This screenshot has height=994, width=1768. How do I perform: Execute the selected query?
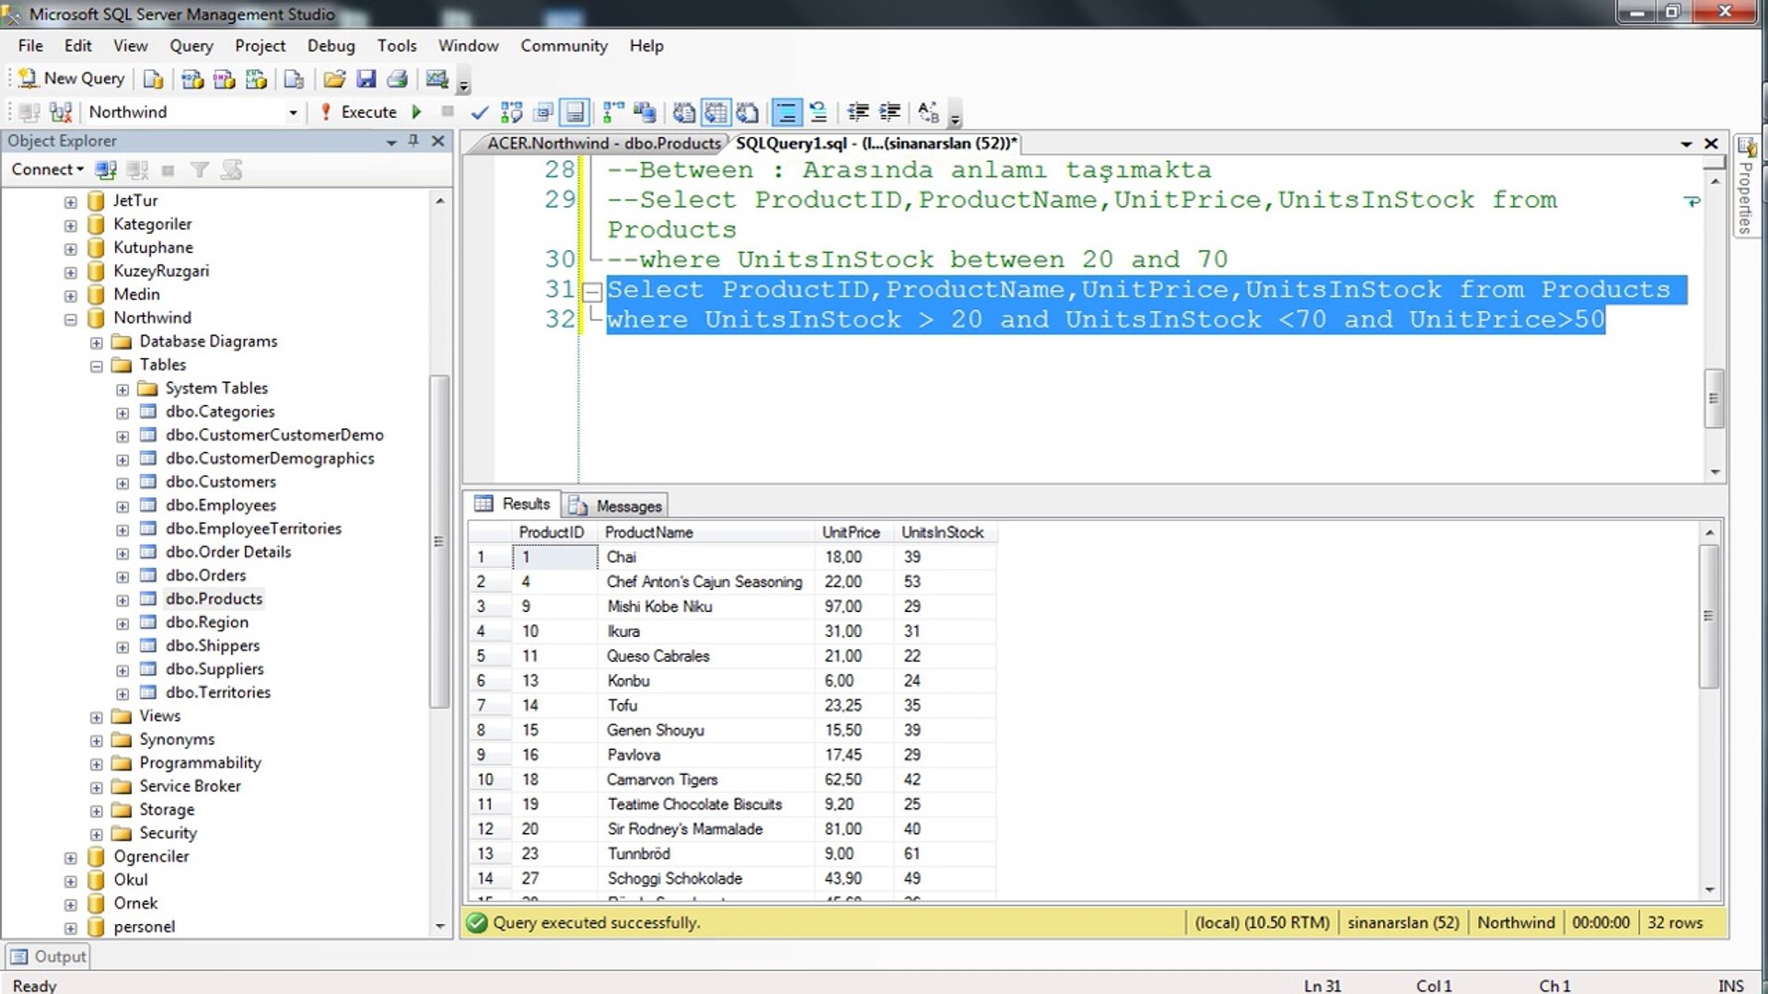pyautogui.click(x=359, y=112)
